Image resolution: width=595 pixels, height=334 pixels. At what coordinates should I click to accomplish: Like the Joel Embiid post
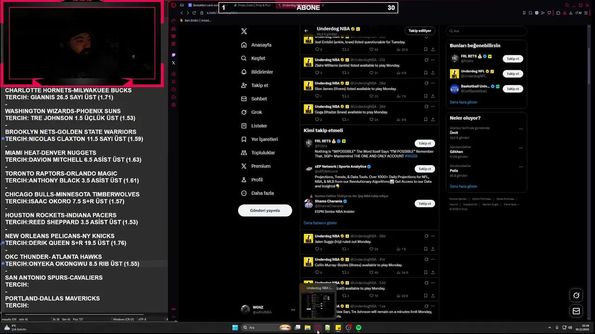(x=371, y=49)
